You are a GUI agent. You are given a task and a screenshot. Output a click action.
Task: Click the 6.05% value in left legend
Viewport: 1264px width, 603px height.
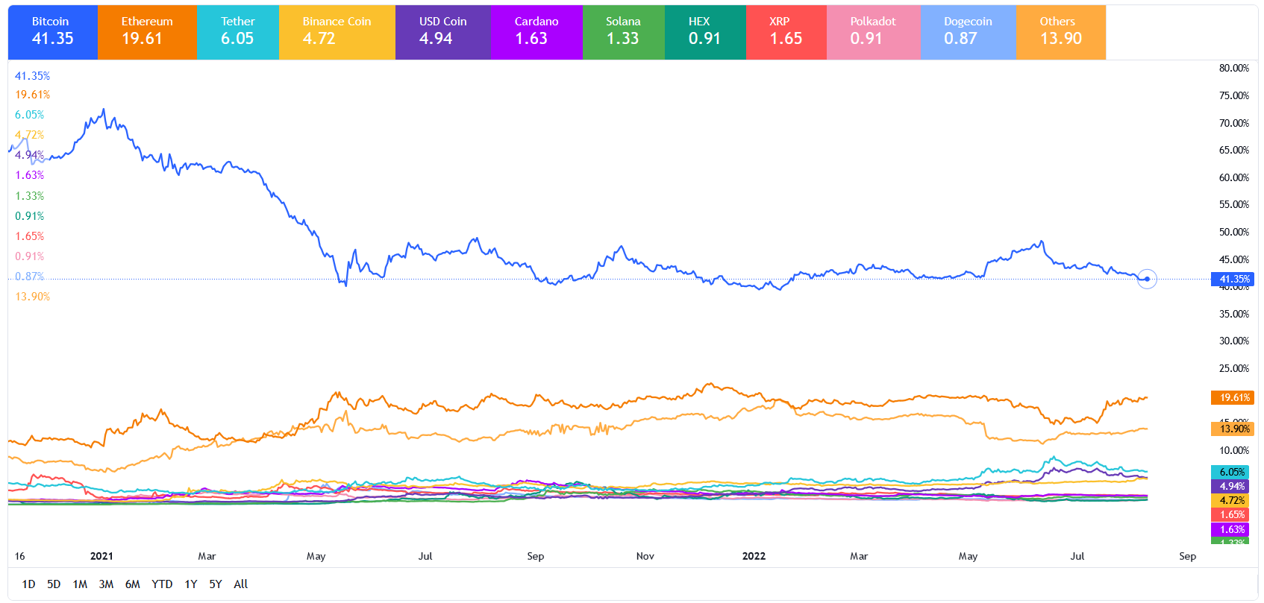(x=29, y=115)
